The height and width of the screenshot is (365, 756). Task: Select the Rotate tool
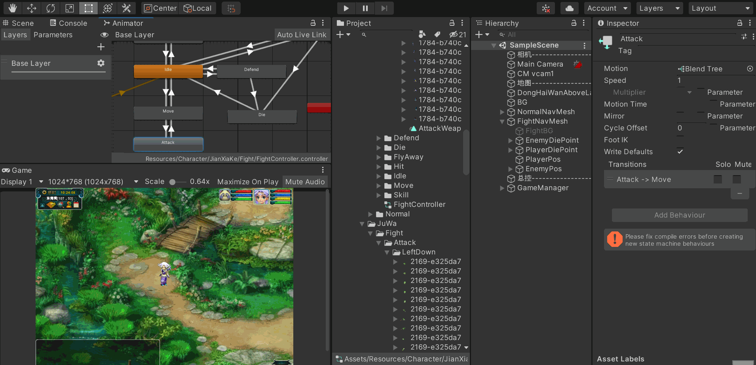50,8
